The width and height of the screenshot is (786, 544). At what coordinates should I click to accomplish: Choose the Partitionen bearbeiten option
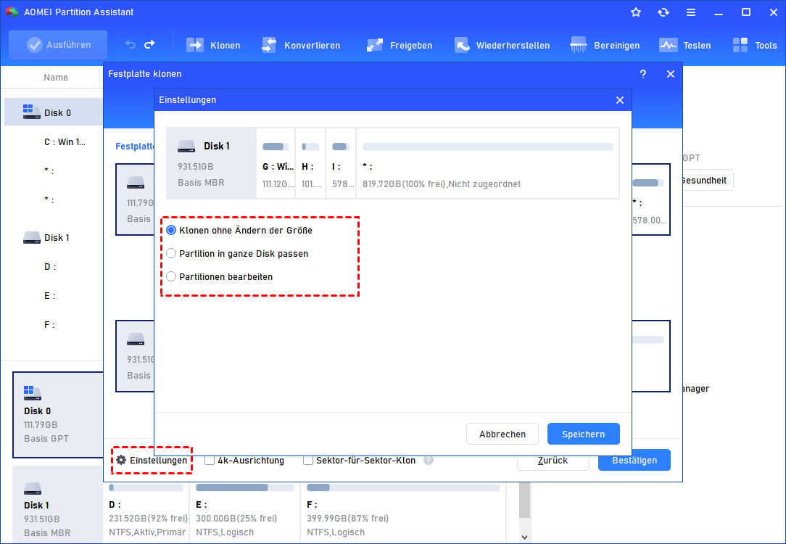point(172,276)
